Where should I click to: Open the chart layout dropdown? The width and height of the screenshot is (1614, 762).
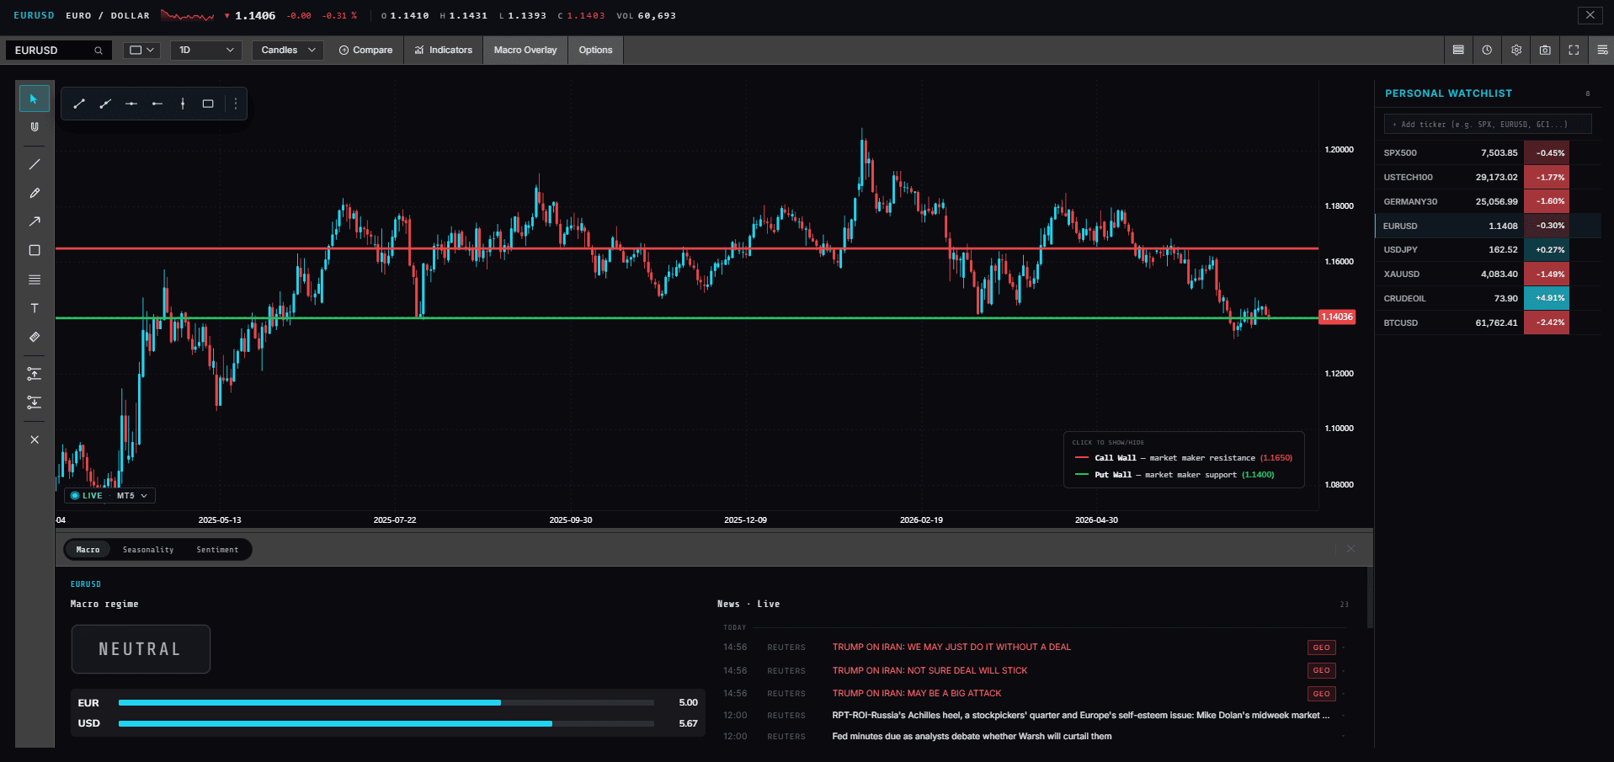141,50
